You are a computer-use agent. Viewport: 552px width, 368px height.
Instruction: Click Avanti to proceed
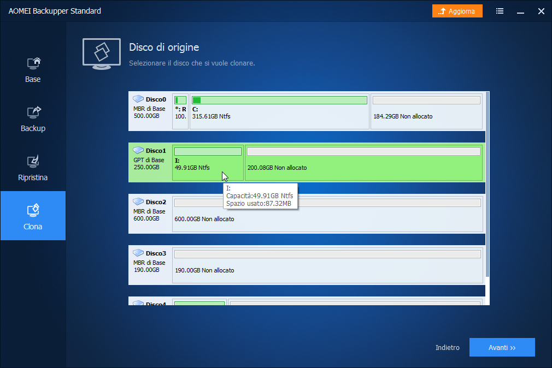pos(502,347)
